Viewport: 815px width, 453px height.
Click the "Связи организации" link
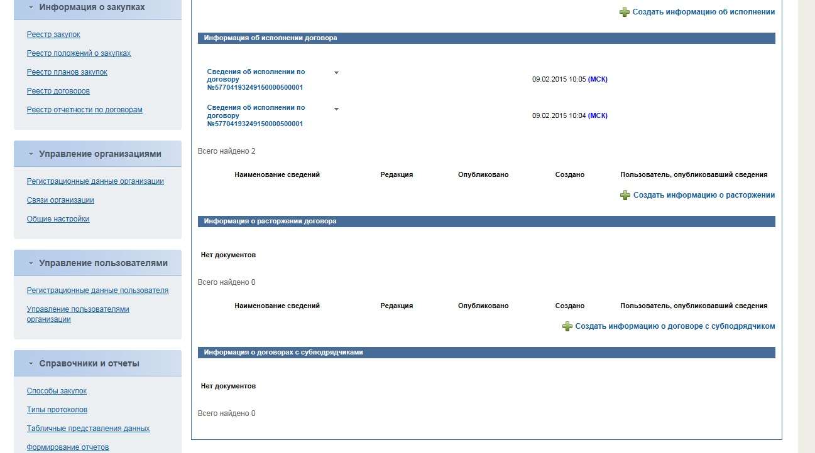pyautogui.click(x=60, y=200)
